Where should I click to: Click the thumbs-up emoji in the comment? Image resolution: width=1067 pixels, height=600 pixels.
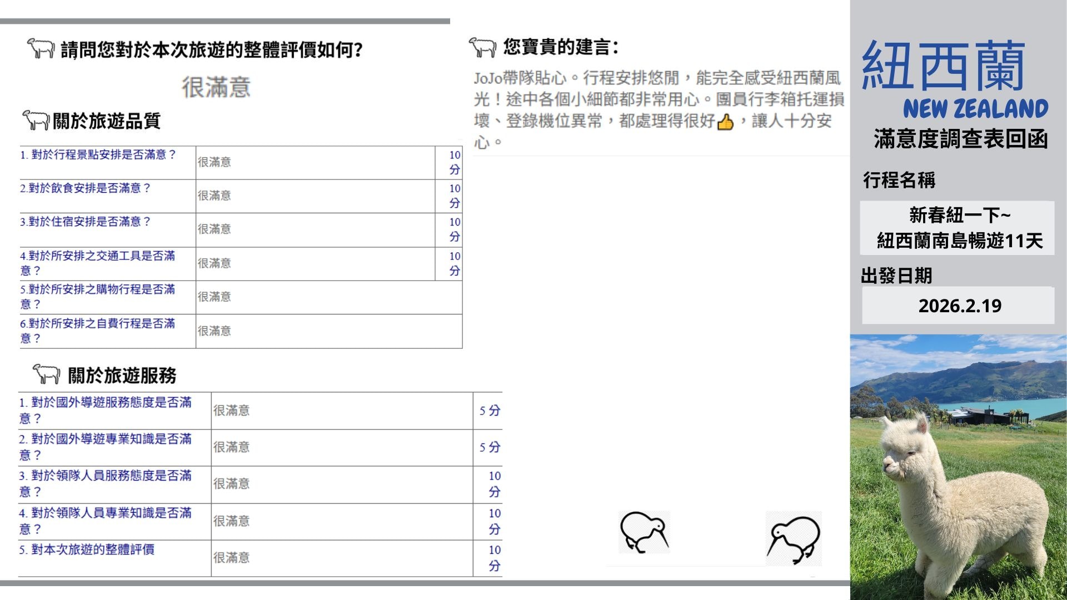click(x=725, y=122)
